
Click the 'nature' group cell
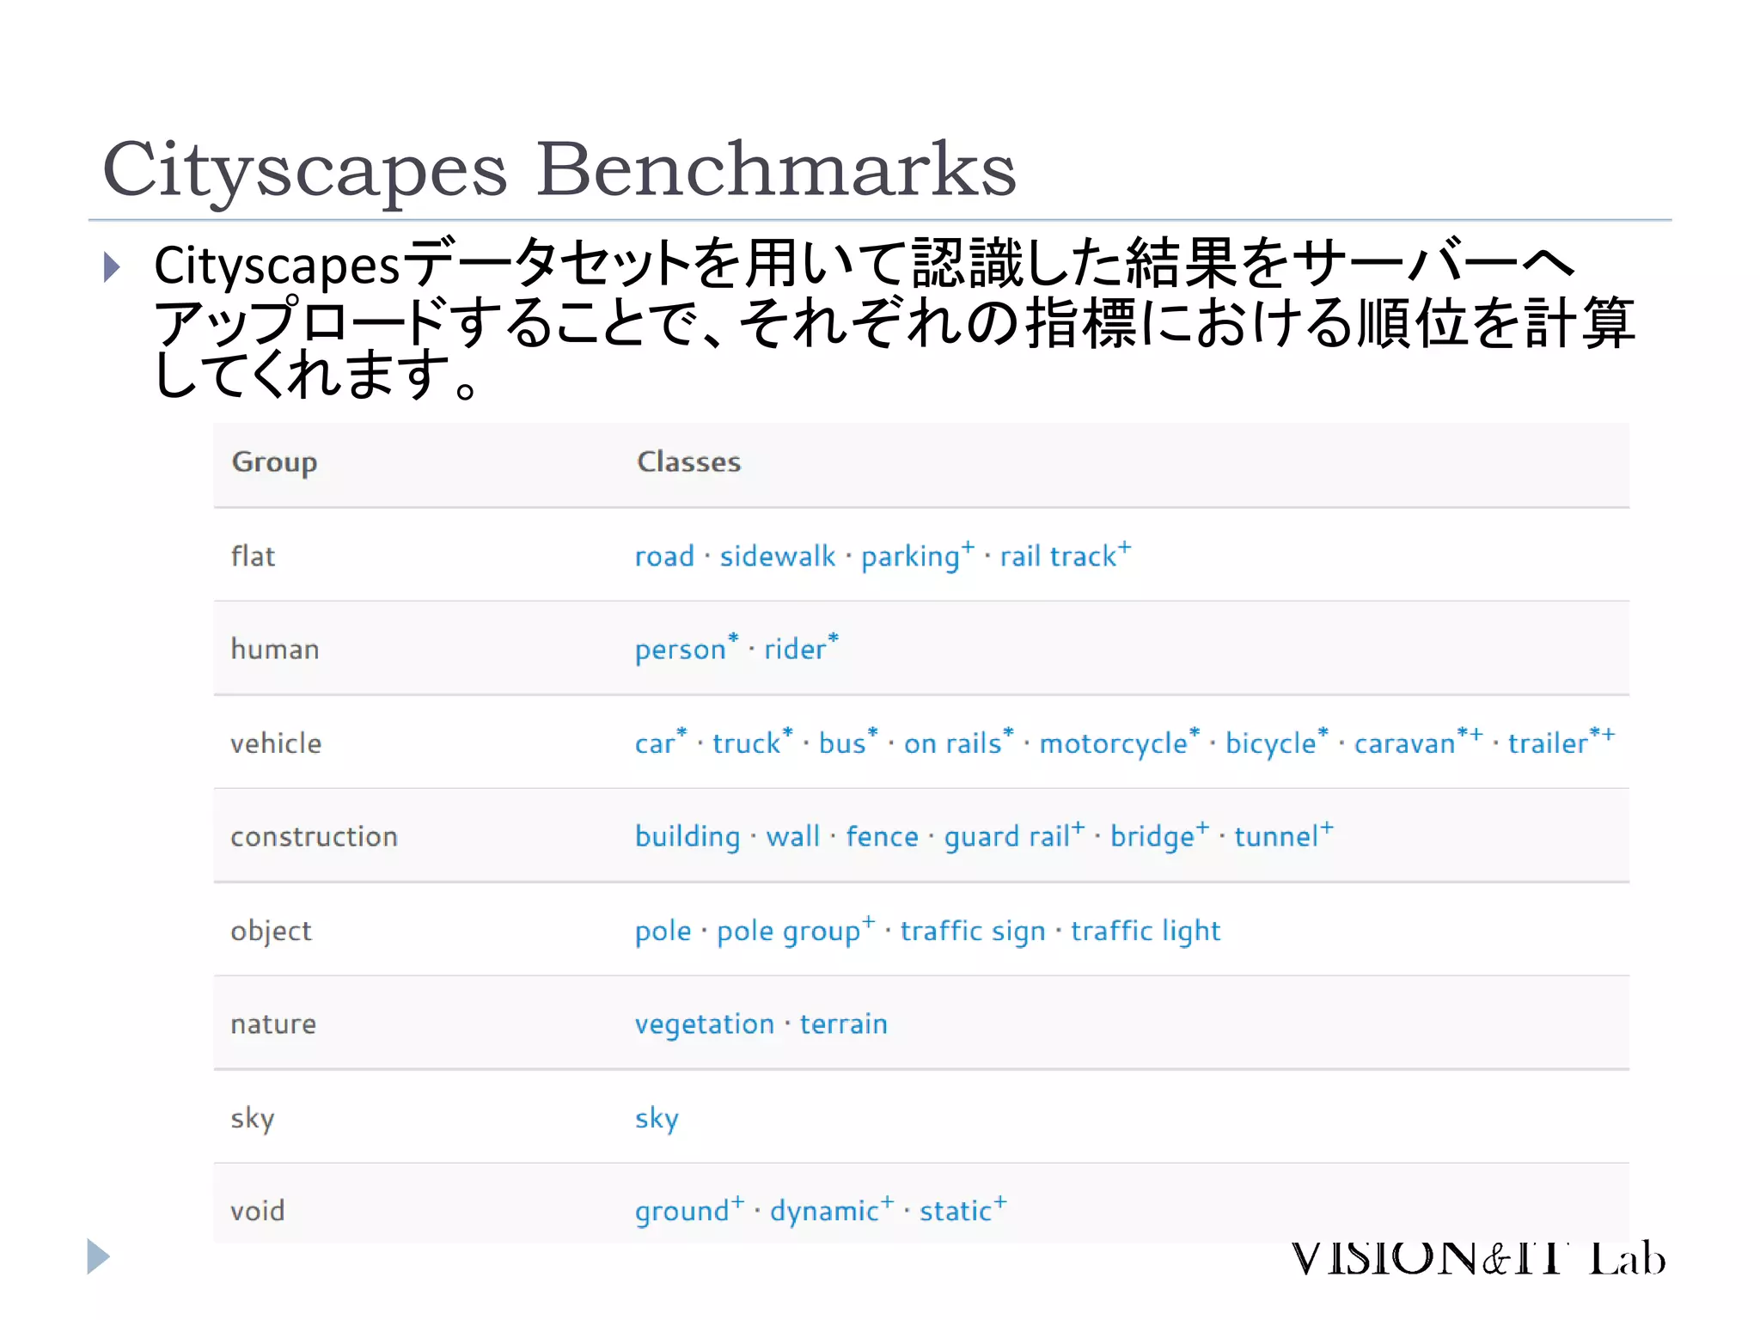273,1024
